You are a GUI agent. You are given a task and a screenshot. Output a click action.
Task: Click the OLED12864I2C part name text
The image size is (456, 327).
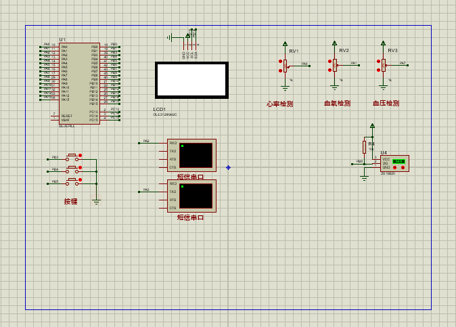[165, 114]
